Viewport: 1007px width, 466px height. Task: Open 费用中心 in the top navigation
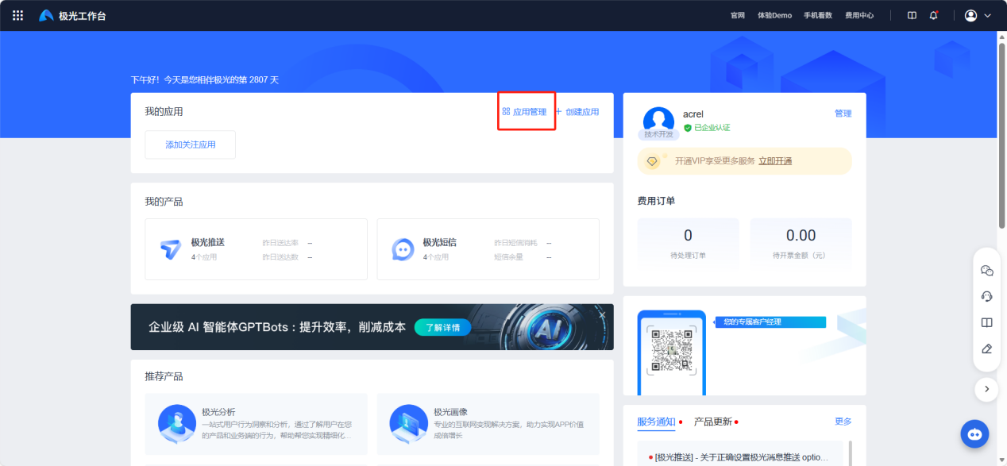[859, 15]
